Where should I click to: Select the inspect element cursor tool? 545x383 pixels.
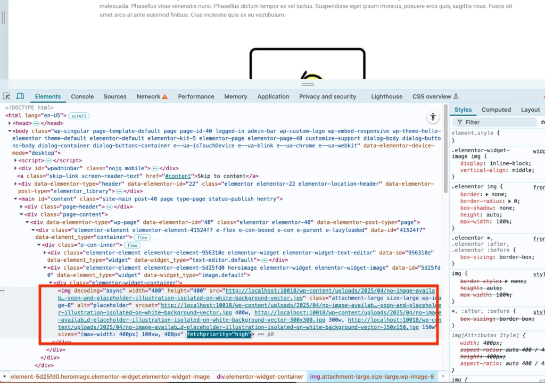coord(6,96)
